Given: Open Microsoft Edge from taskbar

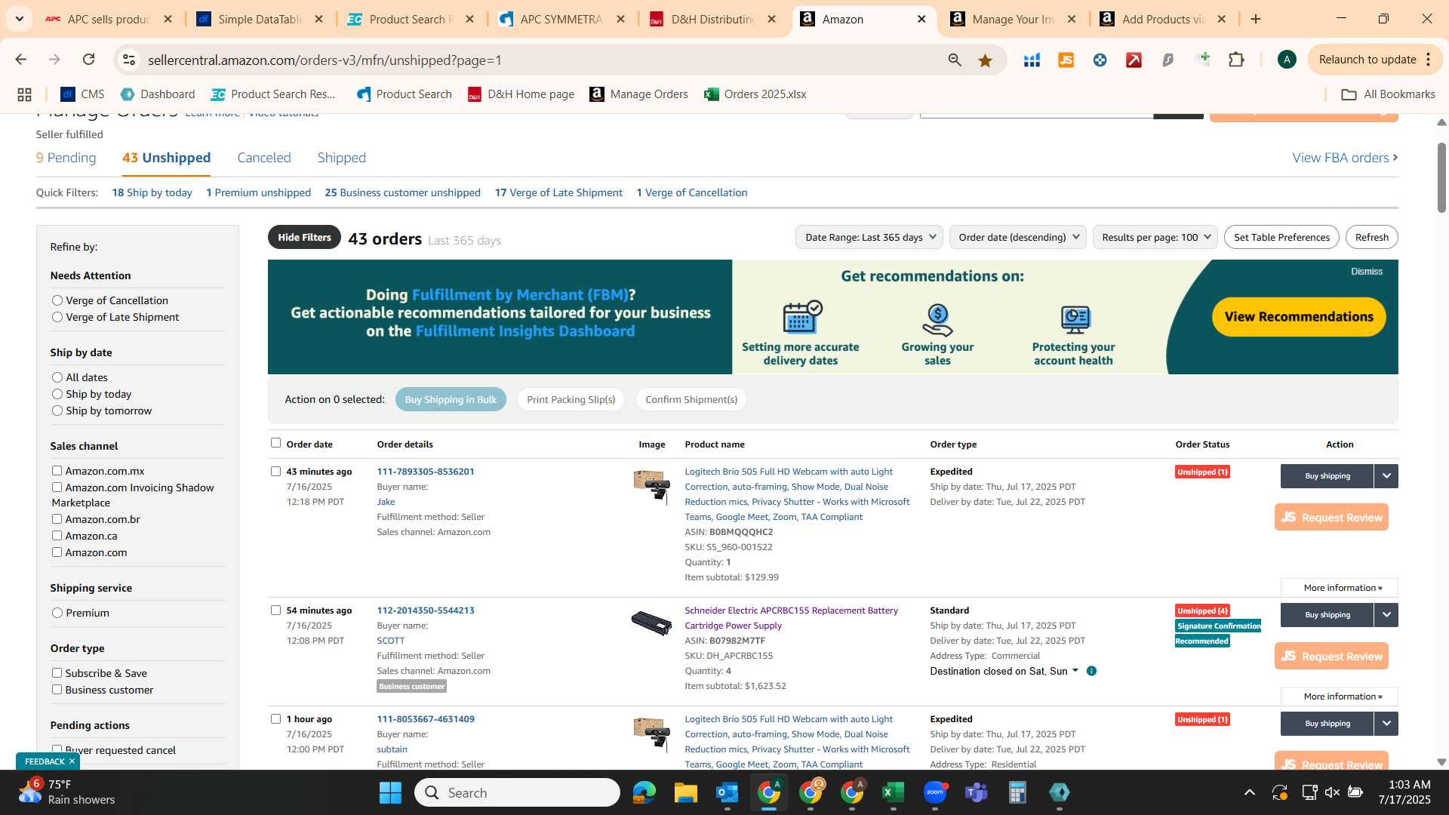Looking at the screenshot, I should click(x=644, y=792).
